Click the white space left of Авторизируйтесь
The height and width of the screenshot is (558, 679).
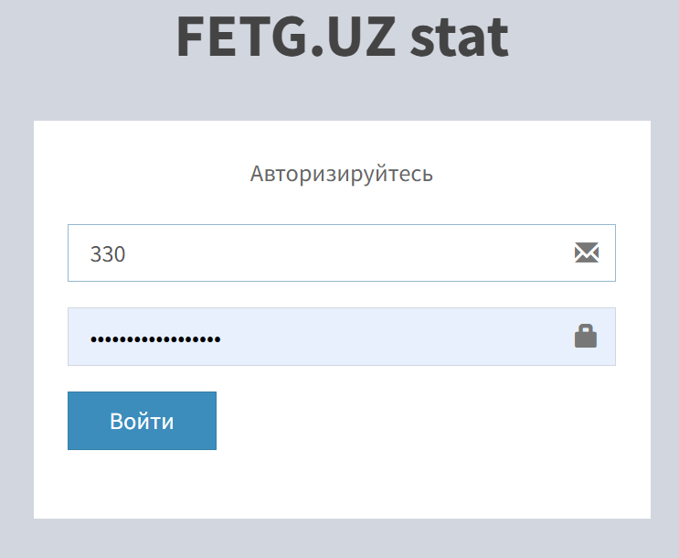coord(137,174)
